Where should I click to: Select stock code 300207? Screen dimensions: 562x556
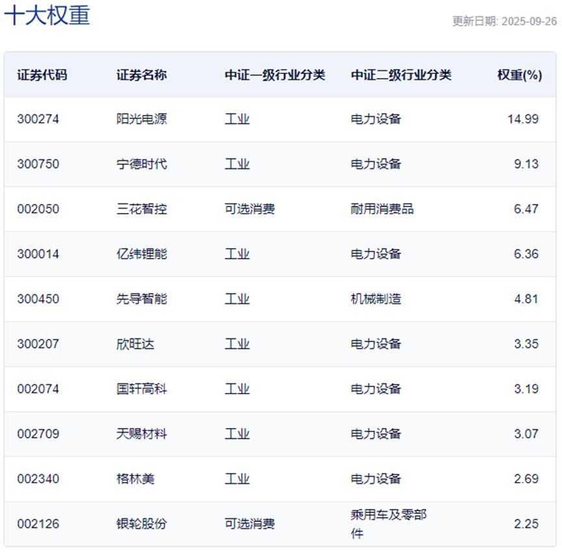coord(38,344)
